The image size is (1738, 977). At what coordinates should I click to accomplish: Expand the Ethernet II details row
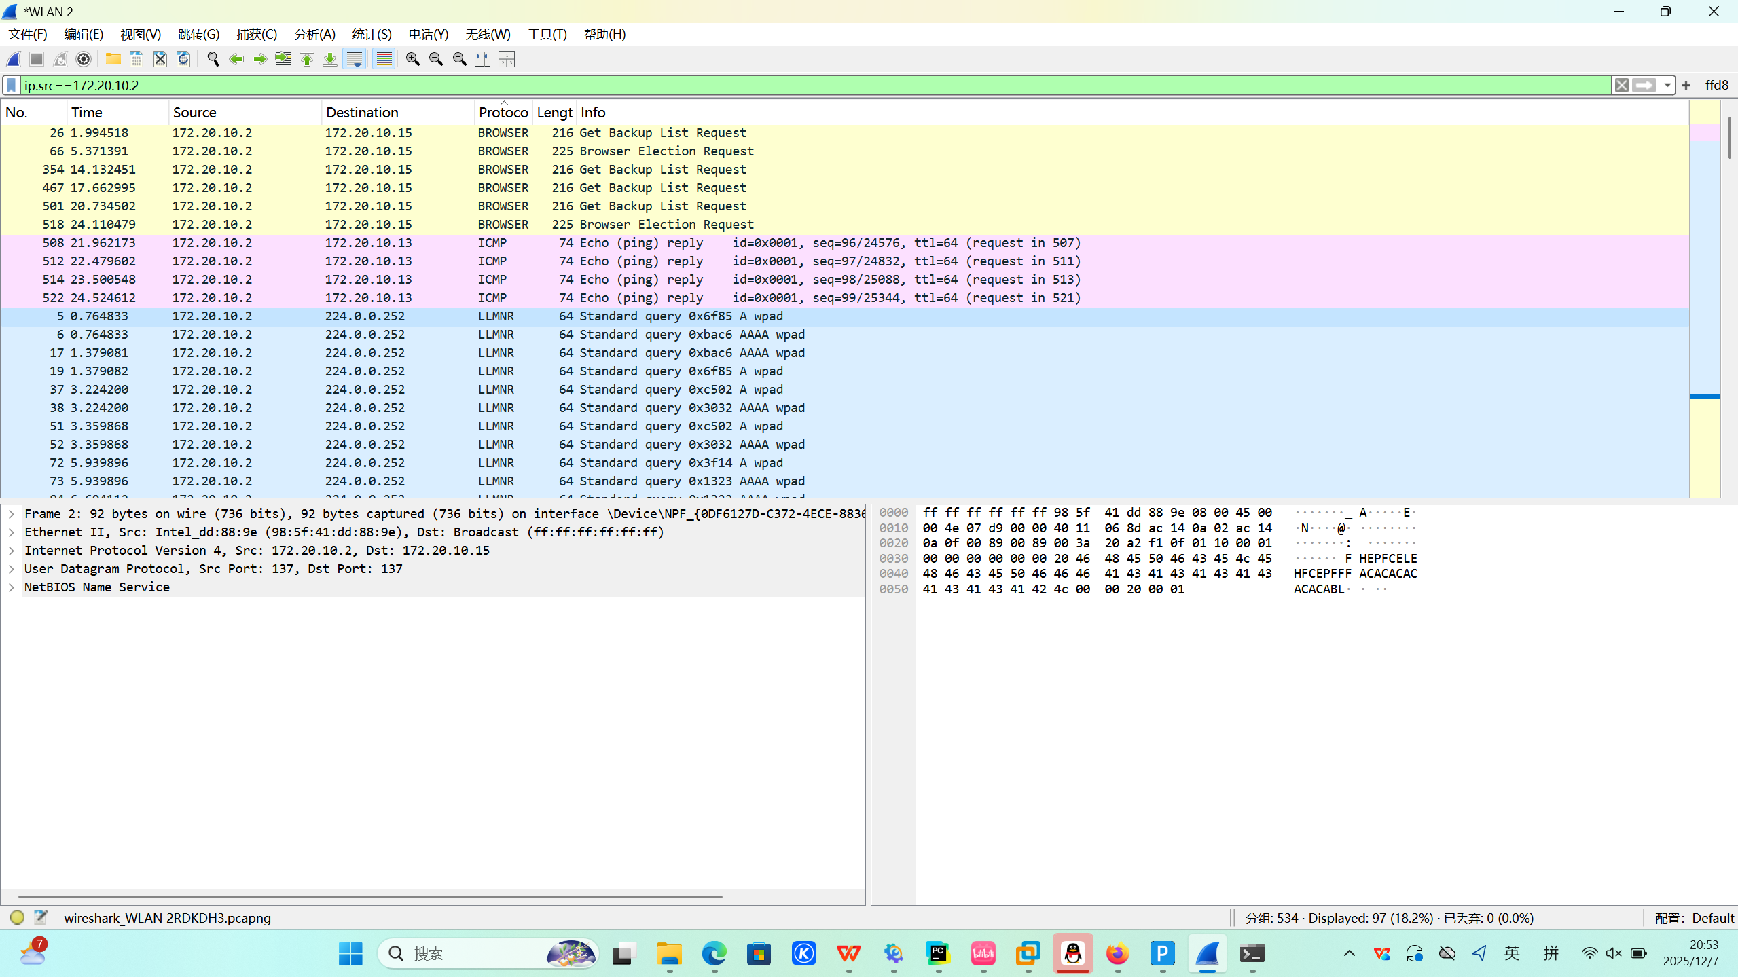click(12, 532)
